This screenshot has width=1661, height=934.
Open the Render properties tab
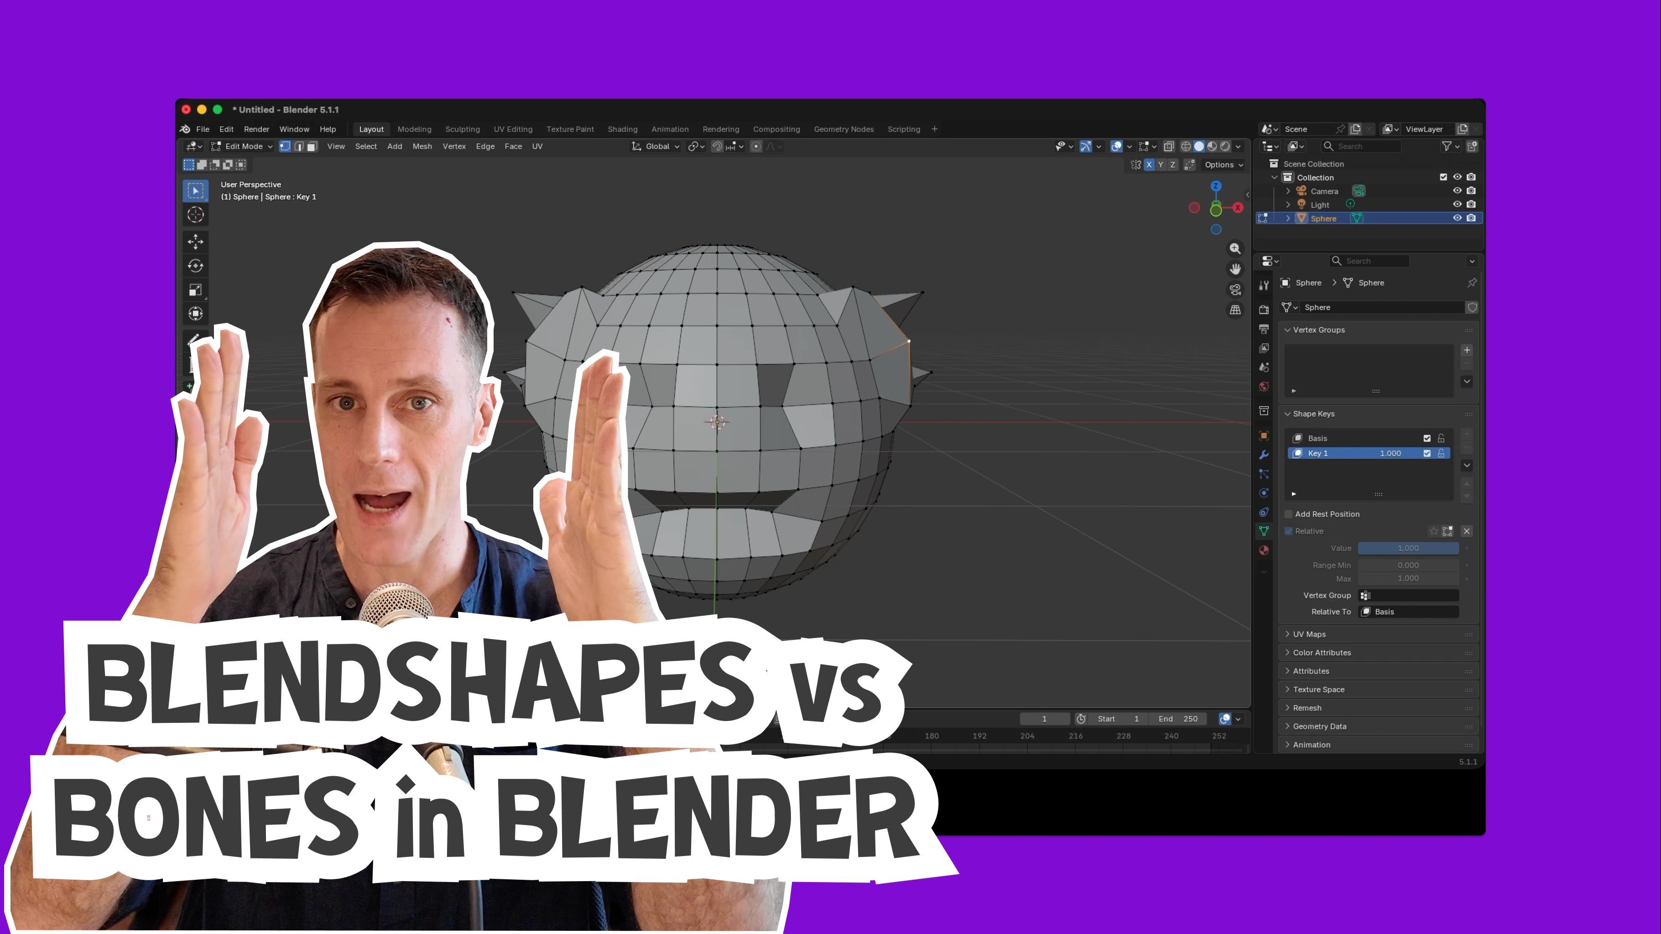[1264, 310]
